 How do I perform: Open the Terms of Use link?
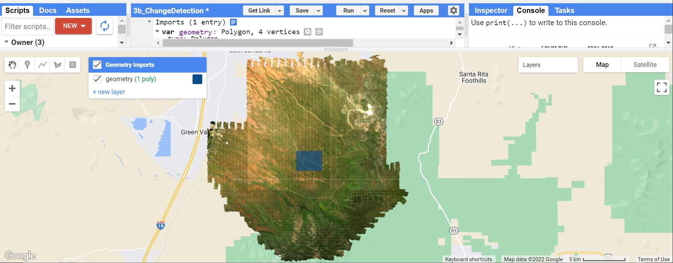click(654, 259)
